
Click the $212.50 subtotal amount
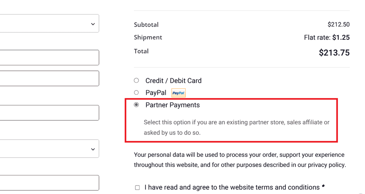click(x=338, y=25)
